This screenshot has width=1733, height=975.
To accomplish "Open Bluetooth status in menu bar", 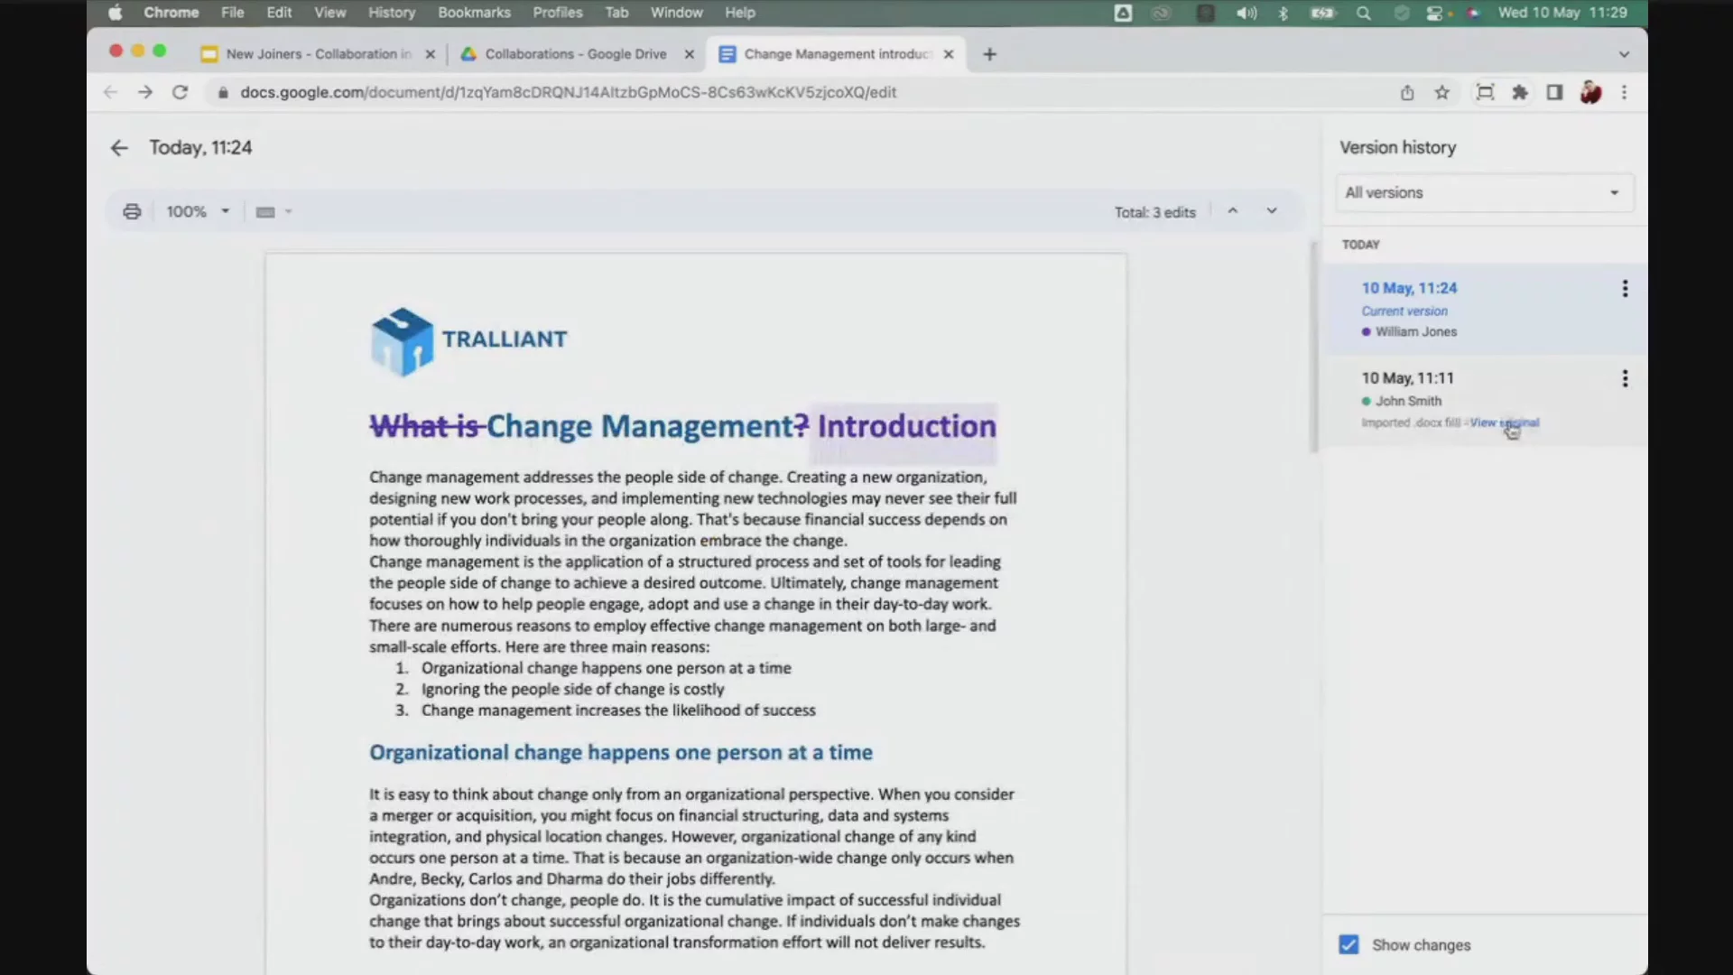I will pos(1283,13).
